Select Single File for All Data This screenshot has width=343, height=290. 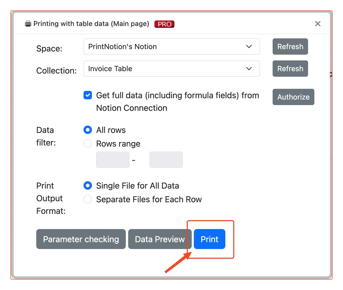pyautogui.click(x=88, y=186)
